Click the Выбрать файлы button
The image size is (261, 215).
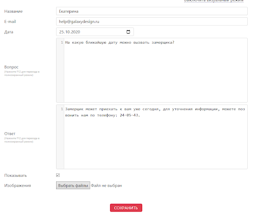[73, 186]
